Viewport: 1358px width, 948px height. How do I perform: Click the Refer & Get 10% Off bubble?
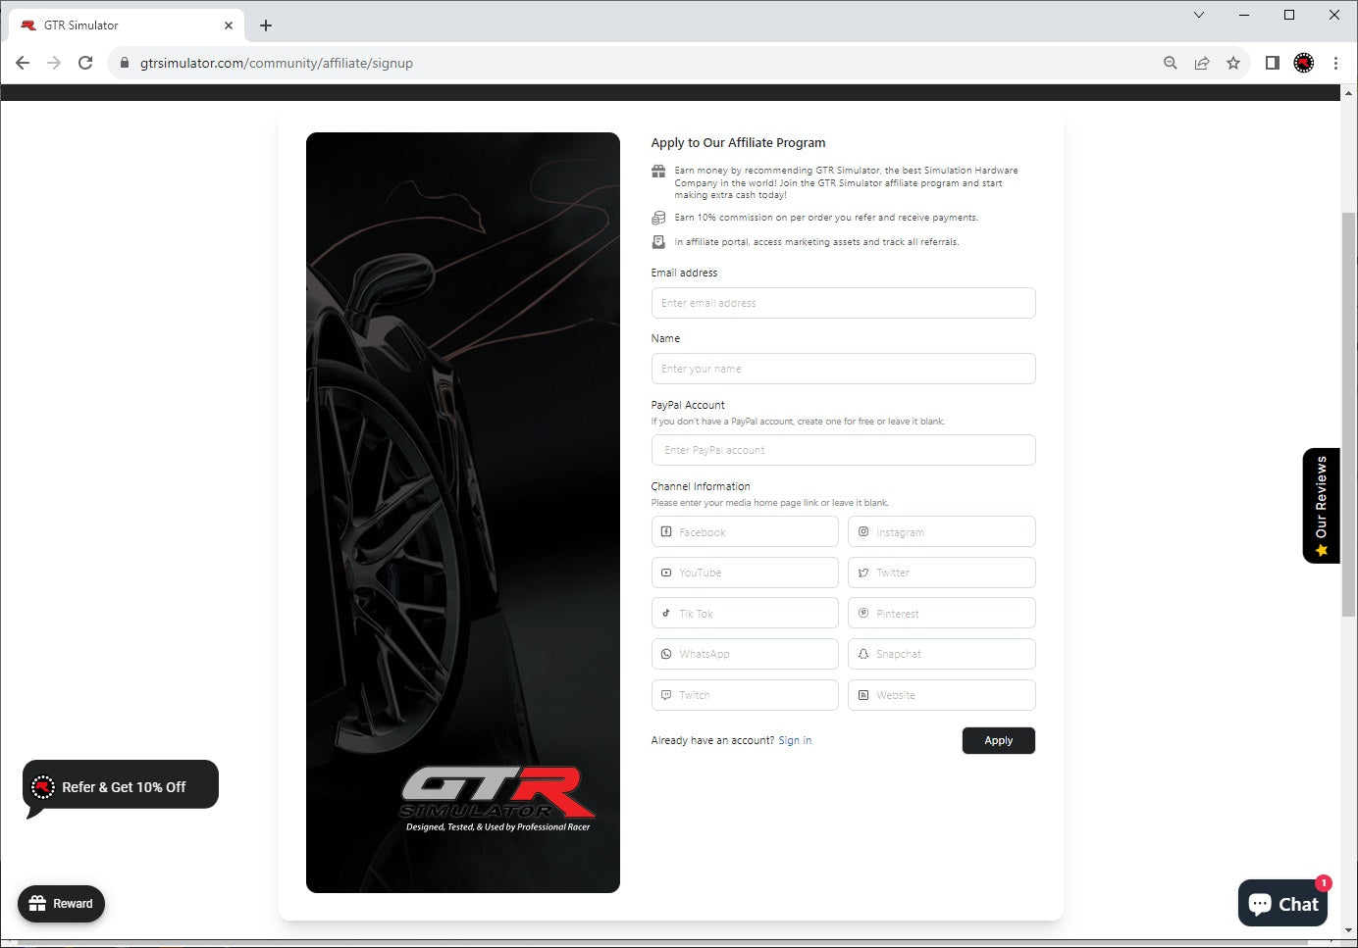tap(121, 786)
